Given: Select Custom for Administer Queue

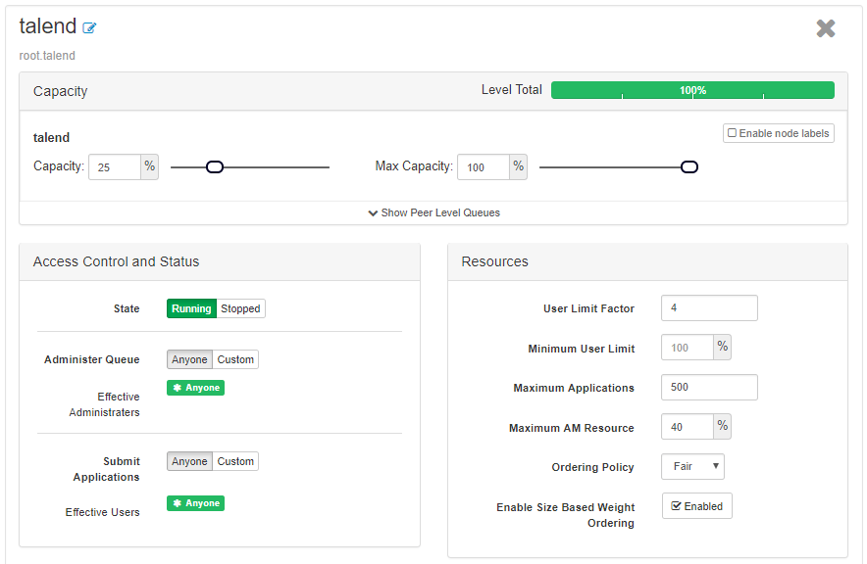Looking at the screenshot, I should pos(235,359).
